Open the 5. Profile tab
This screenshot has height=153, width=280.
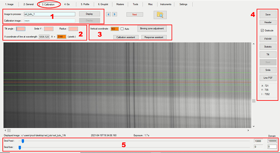[85, 4]
